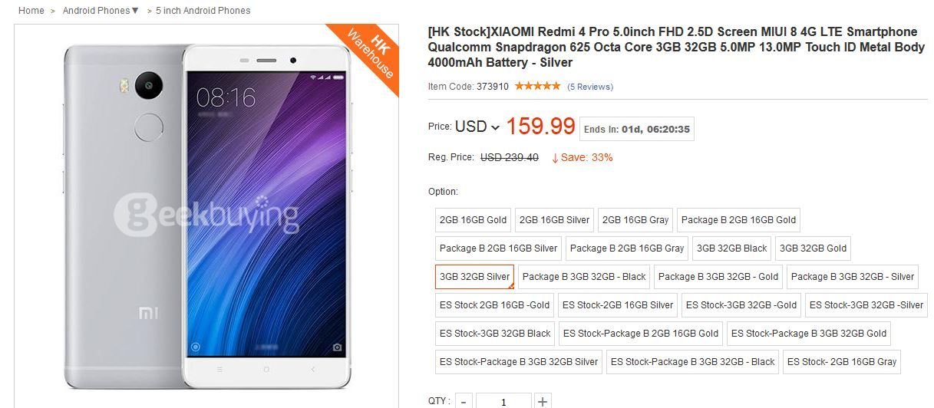934x408 pixels.
Task: Choose the 2GB 16GB Gray option
Action: (x=636, y=220)
